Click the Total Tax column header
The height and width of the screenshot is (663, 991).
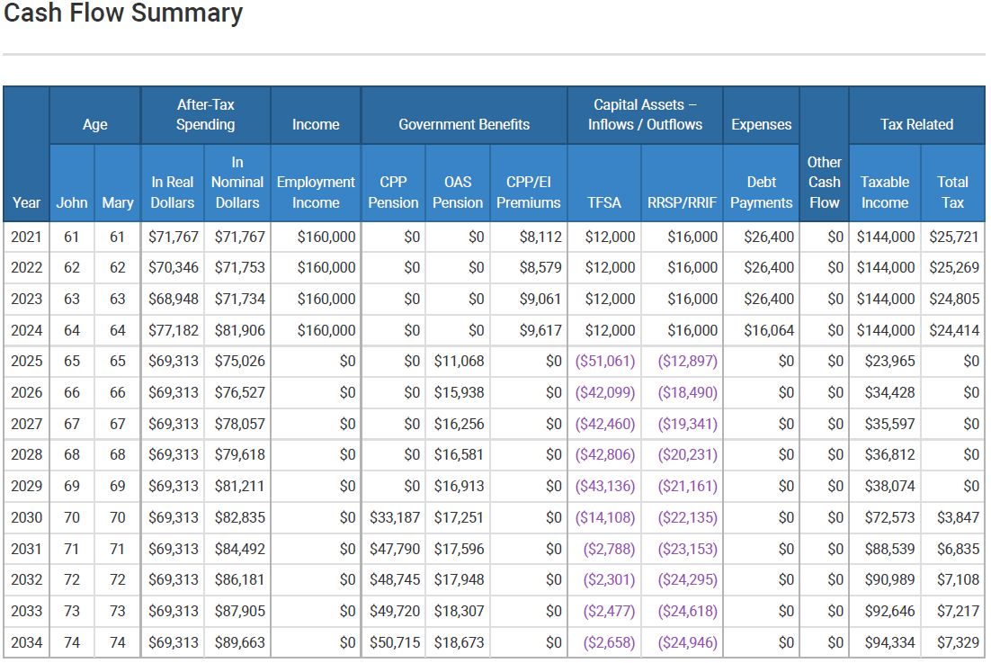[x=952, y=193]
